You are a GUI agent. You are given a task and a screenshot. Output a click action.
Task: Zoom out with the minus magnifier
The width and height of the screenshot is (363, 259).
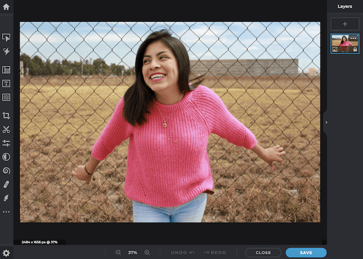118,253
